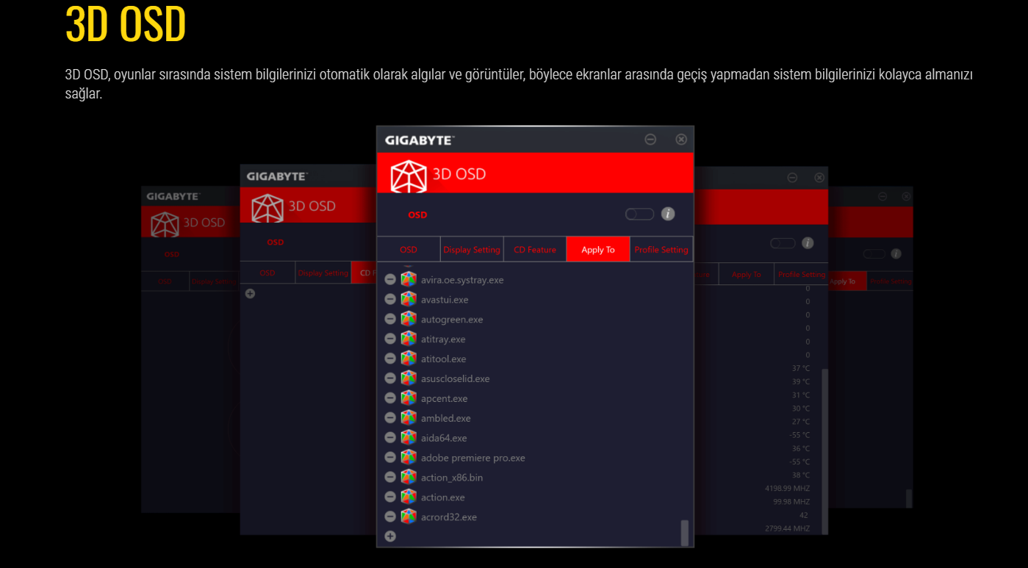Viewport: 1028px width, 568px height.
Task: Open the Profile Setting tab in the front window
Action: 661,250
